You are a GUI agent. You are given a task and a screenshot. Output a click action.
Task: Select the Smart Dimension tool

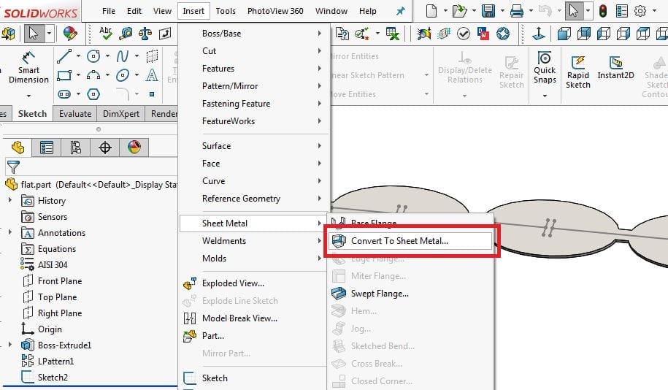(28, 67)
